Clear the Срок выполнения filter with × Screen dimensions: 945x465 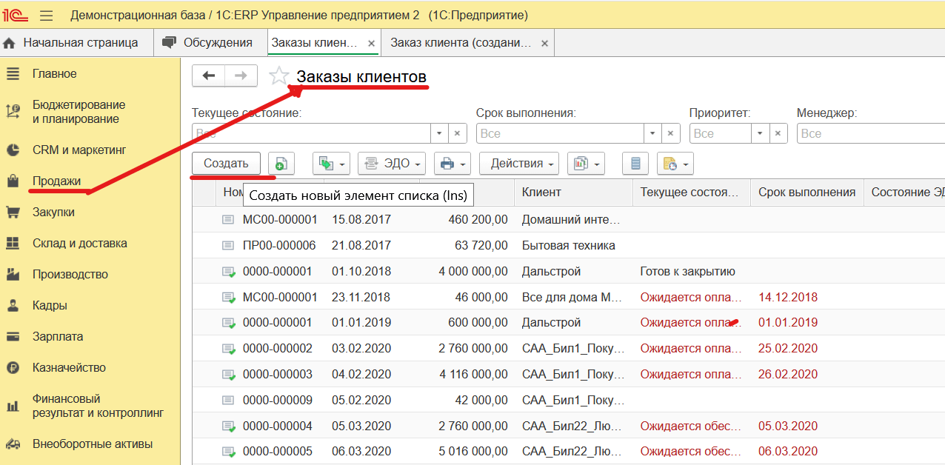(x=670, y=133)
